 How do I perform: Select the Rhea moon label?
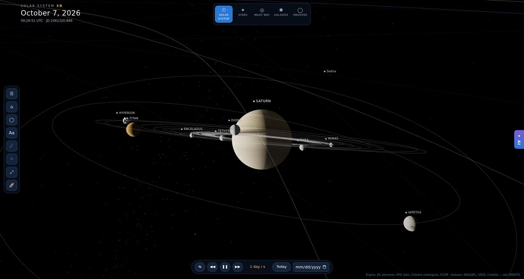pos(304,140)
